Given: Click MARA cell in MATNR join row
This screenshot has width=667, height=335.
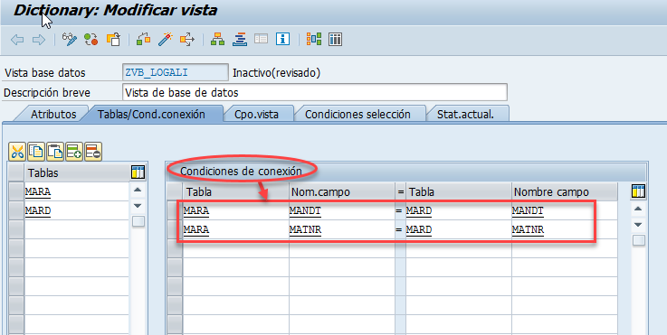Looking at the screenshot, I should pyautogui.click(x=235, y=229).
